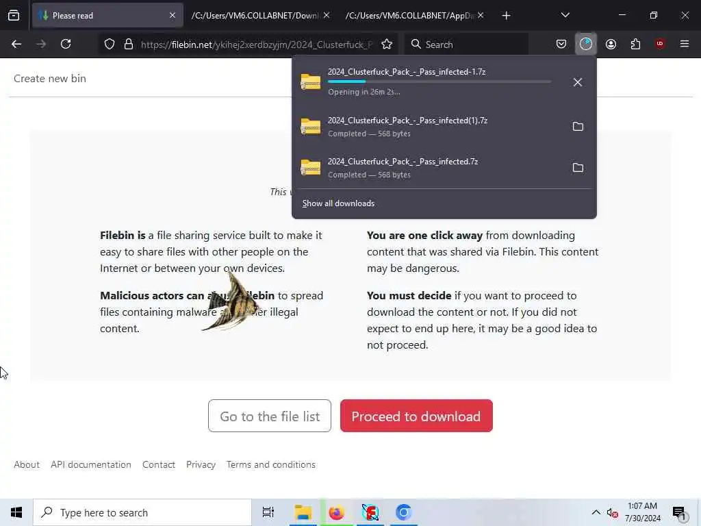Click the forward navigation arrow
701x526 pixels.
click(41, 45)
